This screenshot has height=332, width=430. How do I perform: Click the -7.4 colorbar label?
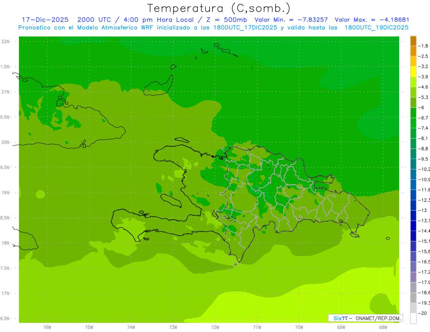tap(424, 128)
